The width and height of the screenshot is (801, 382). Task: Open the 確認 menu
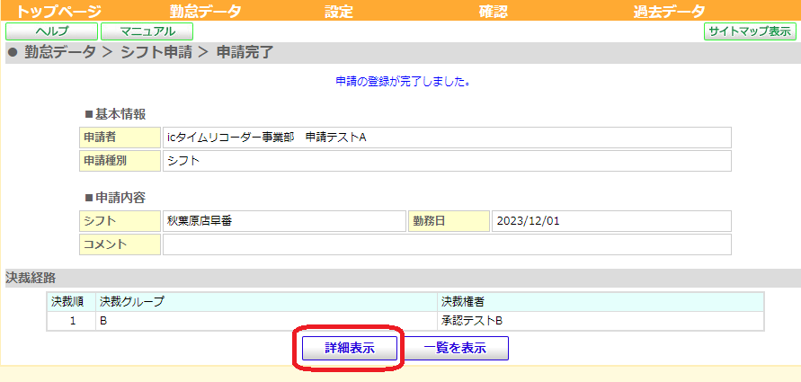pyautogui.click(x=494, y=11)
